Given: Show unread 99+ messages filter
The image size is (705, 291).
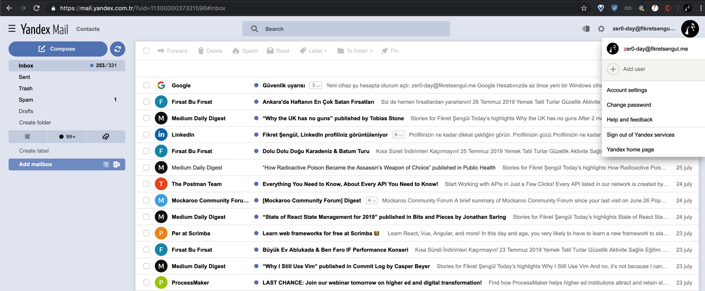Looking at the screenshot, I should point(67,137).
